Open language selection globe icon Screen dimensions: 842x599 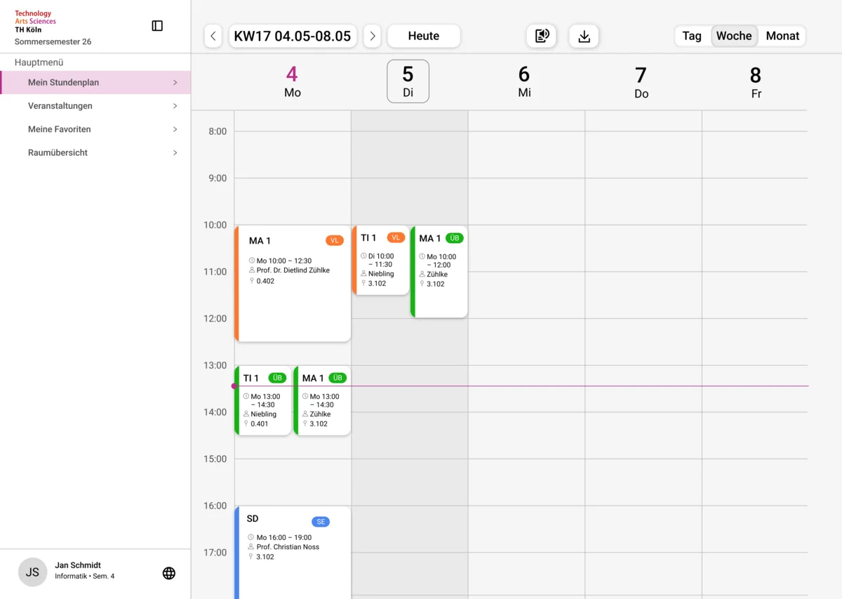pos(168,573)
